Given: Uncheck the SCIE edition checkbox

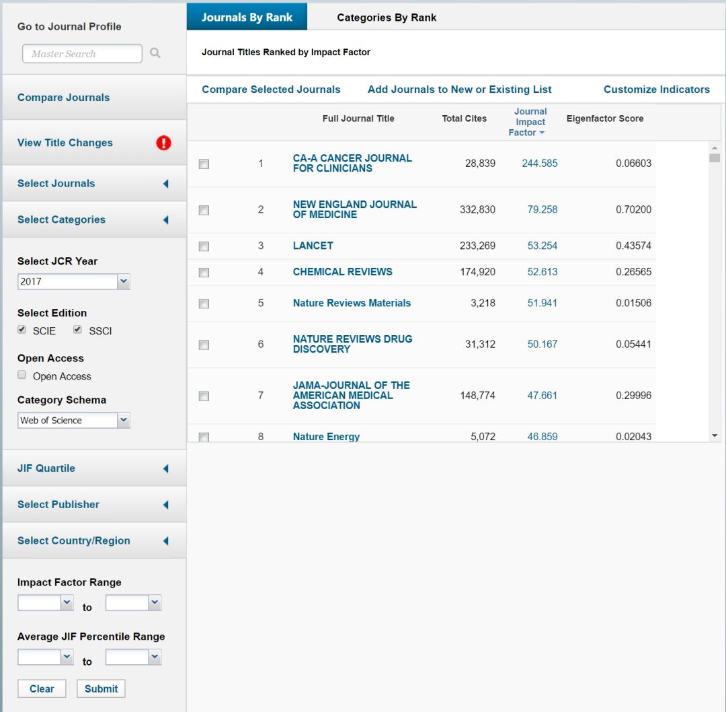Looking at the screenshot, I should 22,330.
